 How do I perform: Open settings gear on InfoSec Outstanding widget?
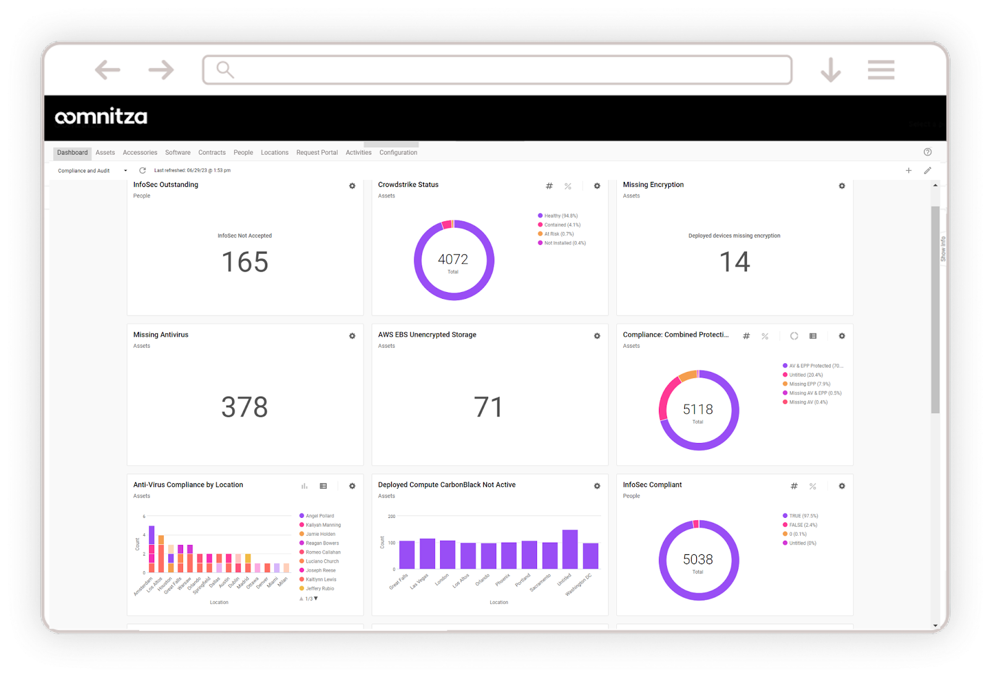(x=352, y=186)
